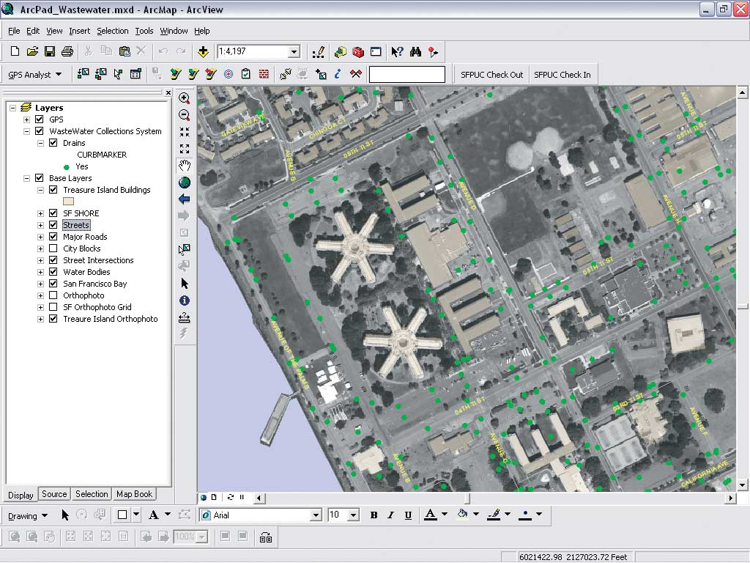Select the Pan hand tool

[x=184, y=166]
